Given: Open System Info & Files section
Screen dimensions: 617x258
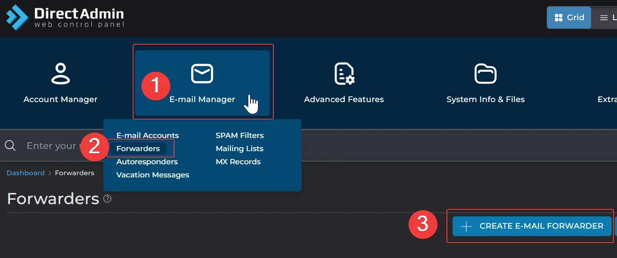Looking at the screenshot, I should click(486, 83).
